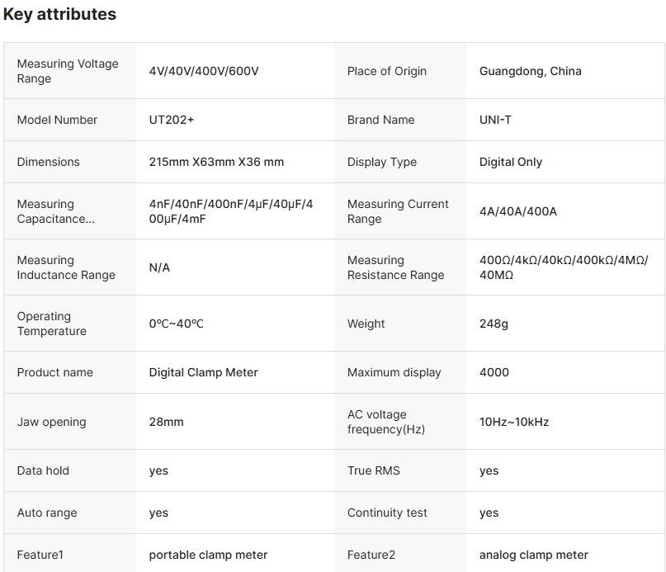Select the 4A/40A/400A current range value

coord(517,211)
